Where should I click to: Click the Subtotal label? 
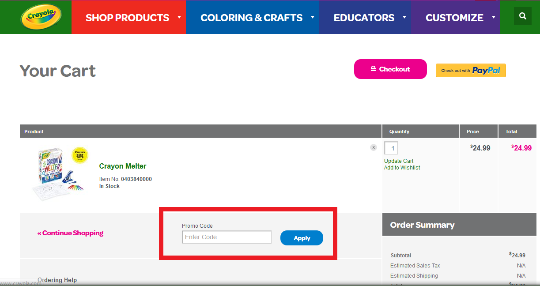click(401, 256)
